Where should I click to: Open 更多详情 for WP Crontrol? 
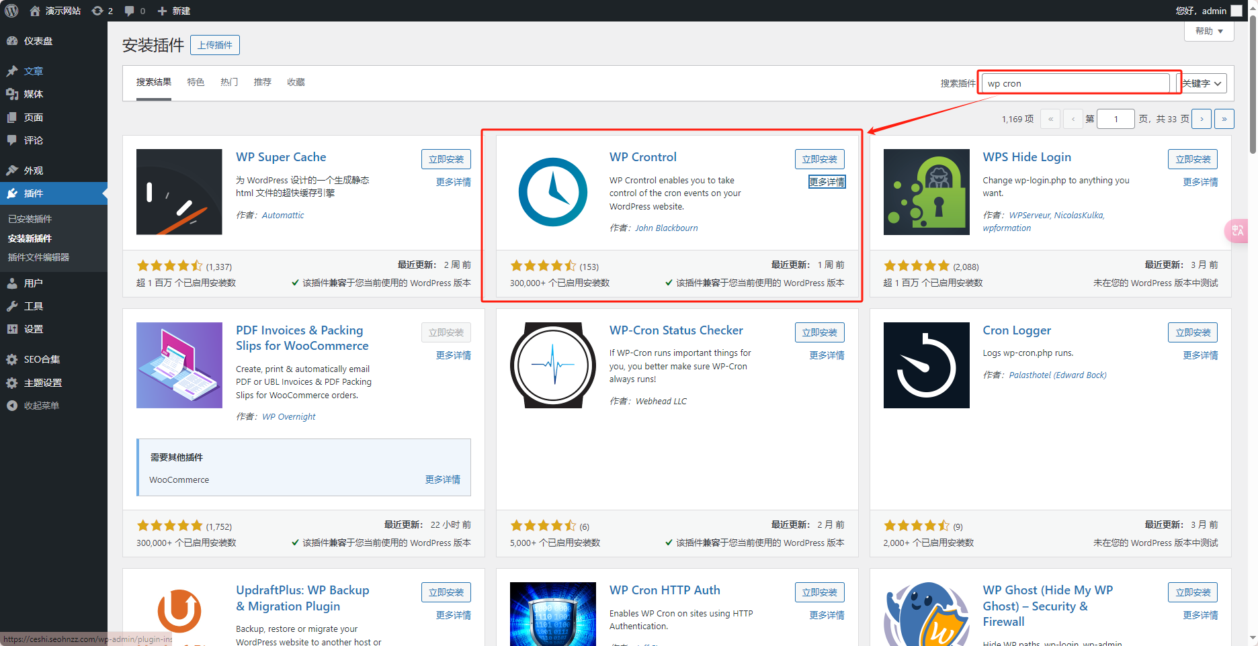point(827,182)
